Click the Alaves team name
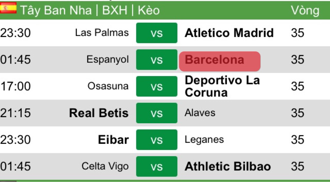Viewport: 330px width, 182px height. click(x=200, y=113)
